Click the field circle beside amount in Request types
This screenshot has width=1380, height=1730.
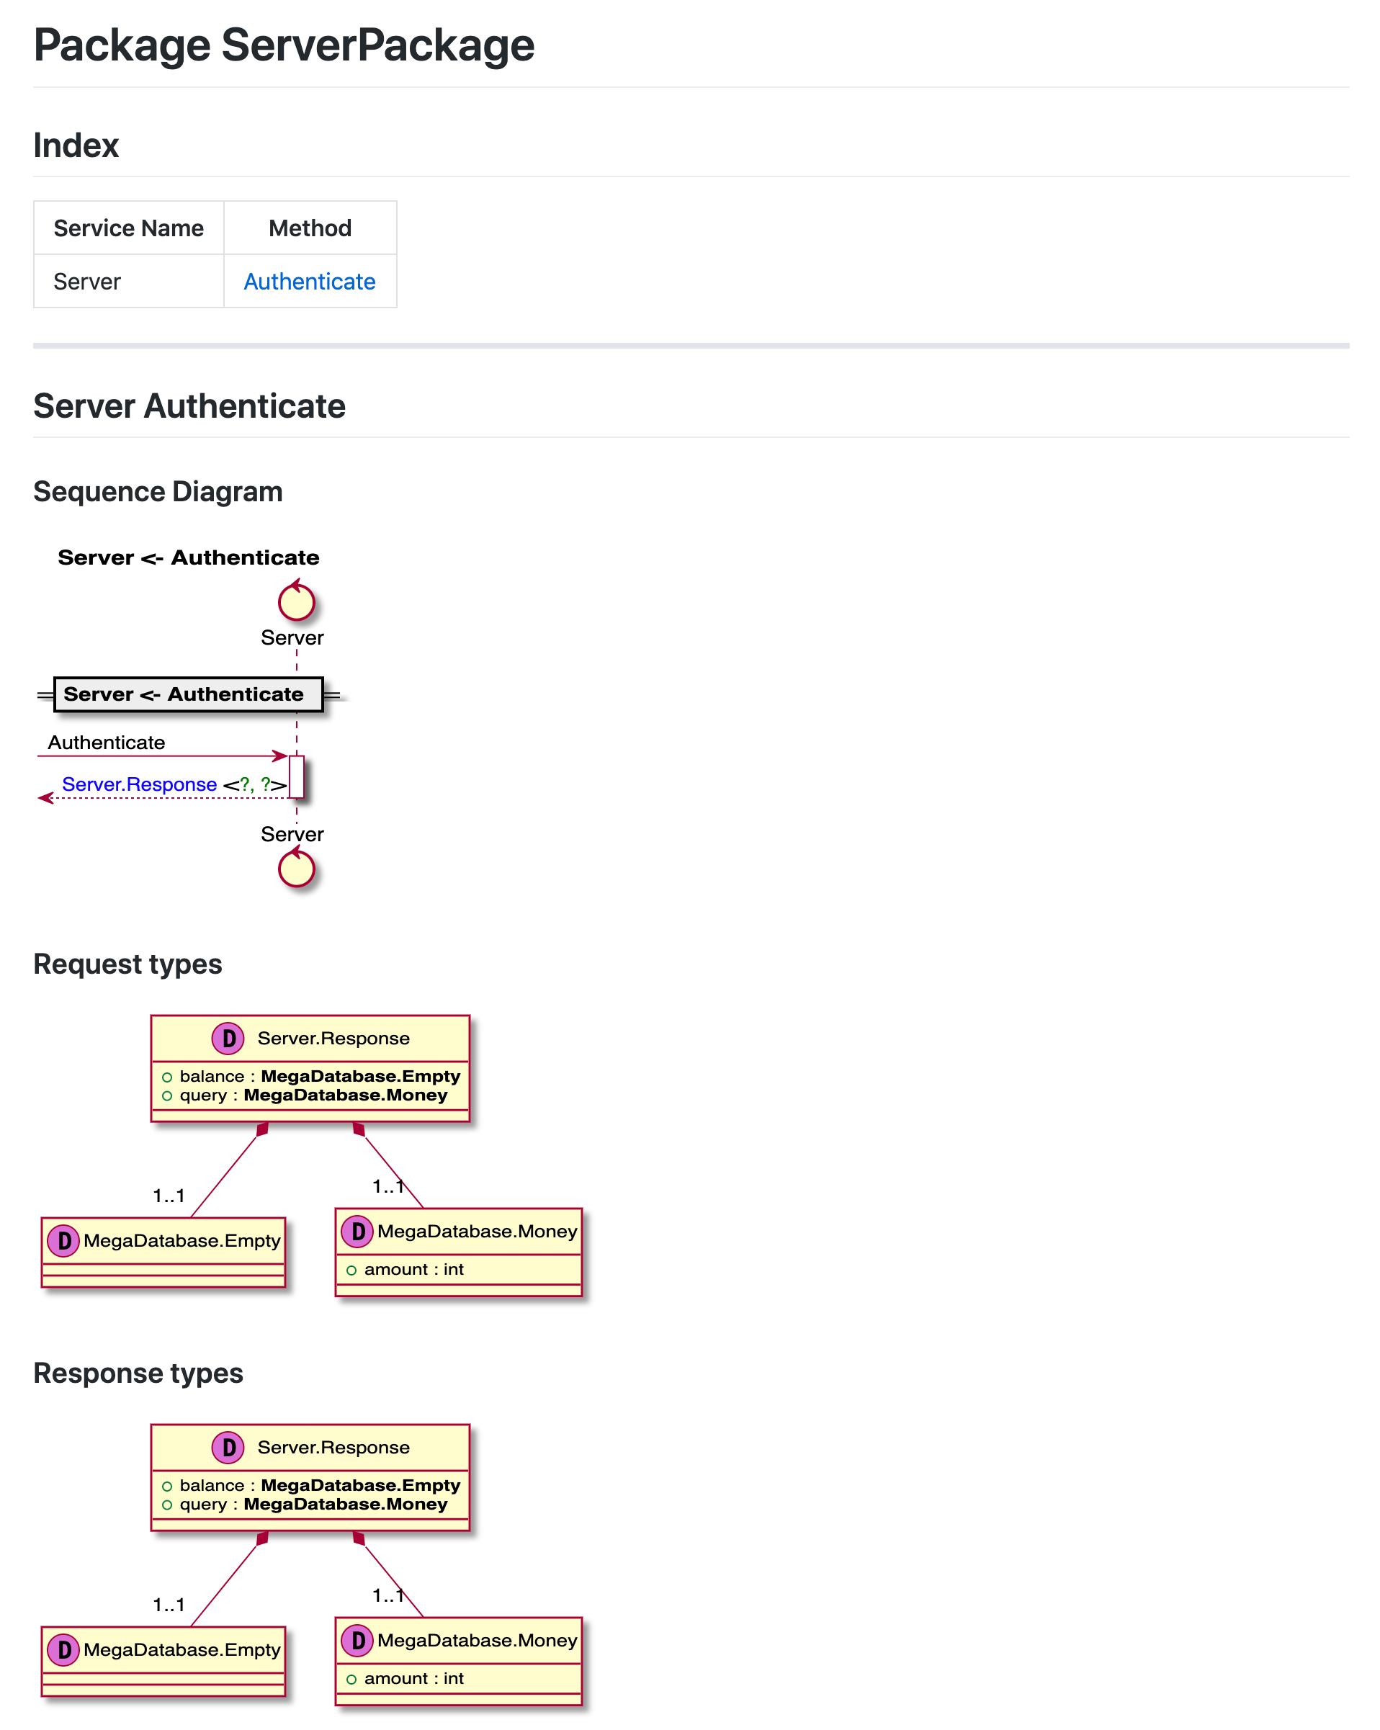[351, 1270]
